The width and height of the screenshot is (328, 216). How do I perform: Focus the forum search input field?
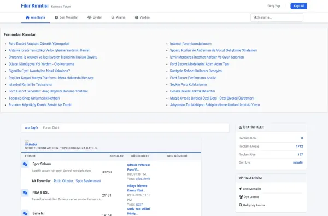[277, 17]
